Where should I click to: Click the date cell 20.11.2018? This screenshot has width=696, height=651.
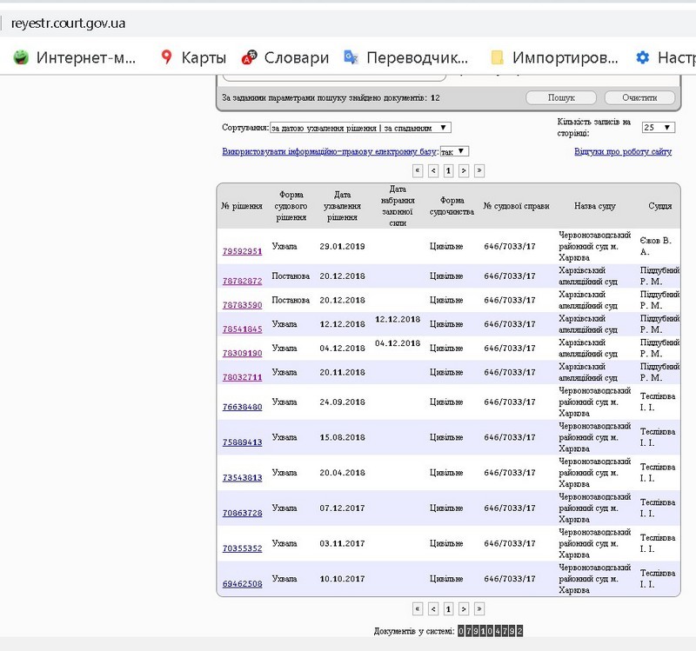342,373
